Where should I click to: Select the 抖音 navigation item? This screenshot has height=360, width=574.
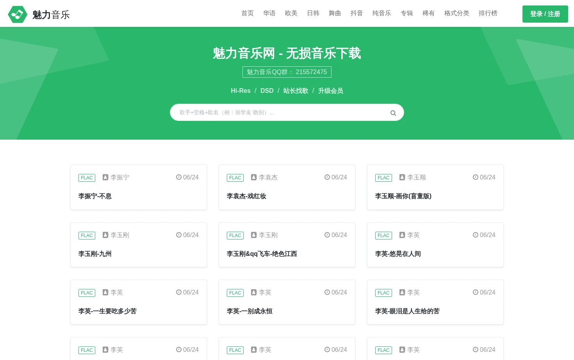[357, 13]
